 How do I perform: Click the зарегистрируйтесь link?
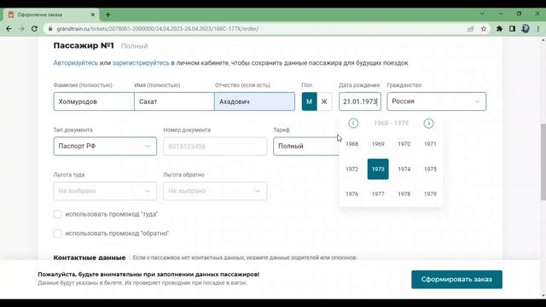point(141,63)
